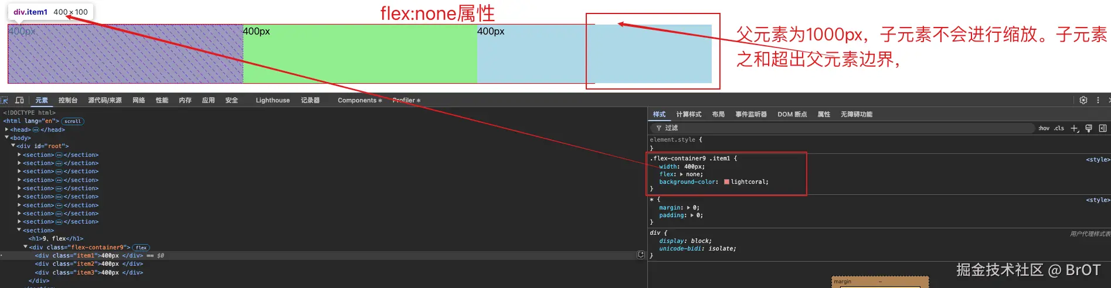Toggle the :hov element state panel
The height and width of the screenshot is (288, 1111).
(1044, 128)
